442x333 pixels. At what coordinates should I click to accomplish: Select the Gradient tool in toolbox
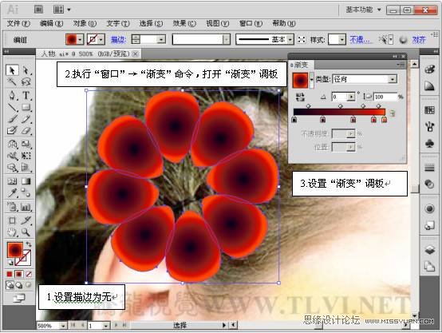26,181
